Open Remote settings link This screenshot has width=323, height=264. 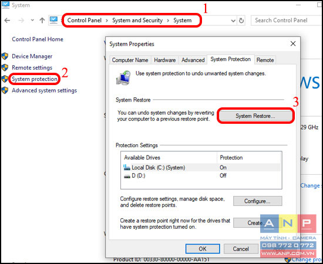point(32,67)
